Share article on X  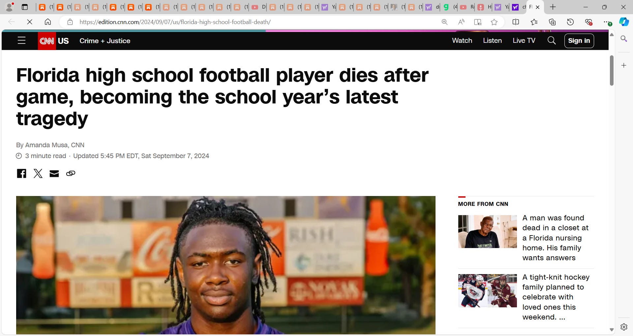click(x=38, y=173)
